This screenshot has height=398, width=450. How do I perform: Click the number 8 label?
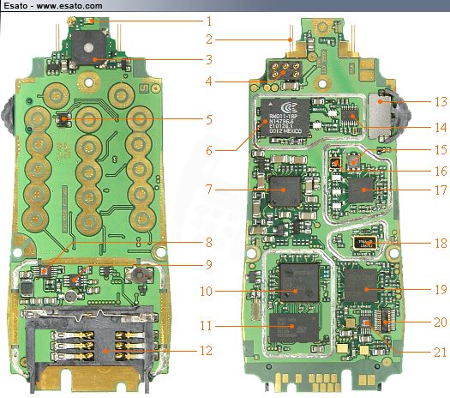coord(209,243)
